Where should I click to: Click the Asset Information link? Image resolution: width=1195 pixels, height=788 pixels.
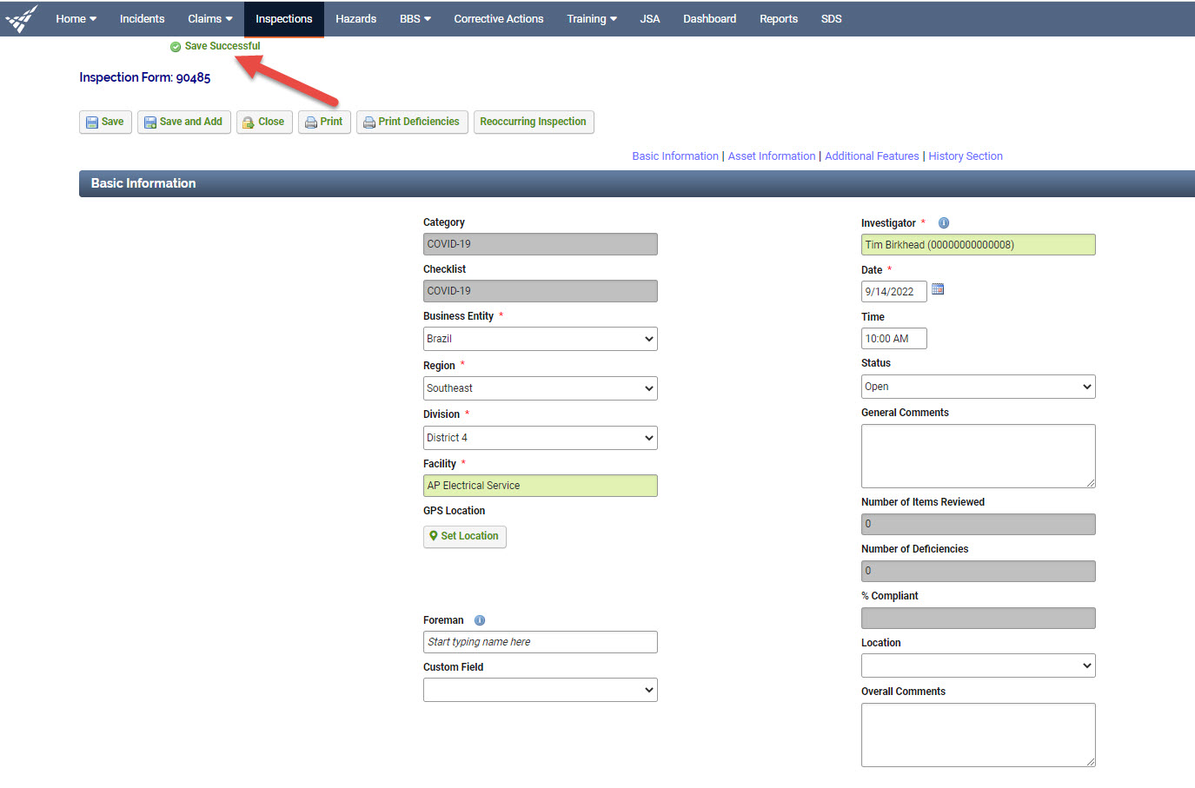point(771,156)
